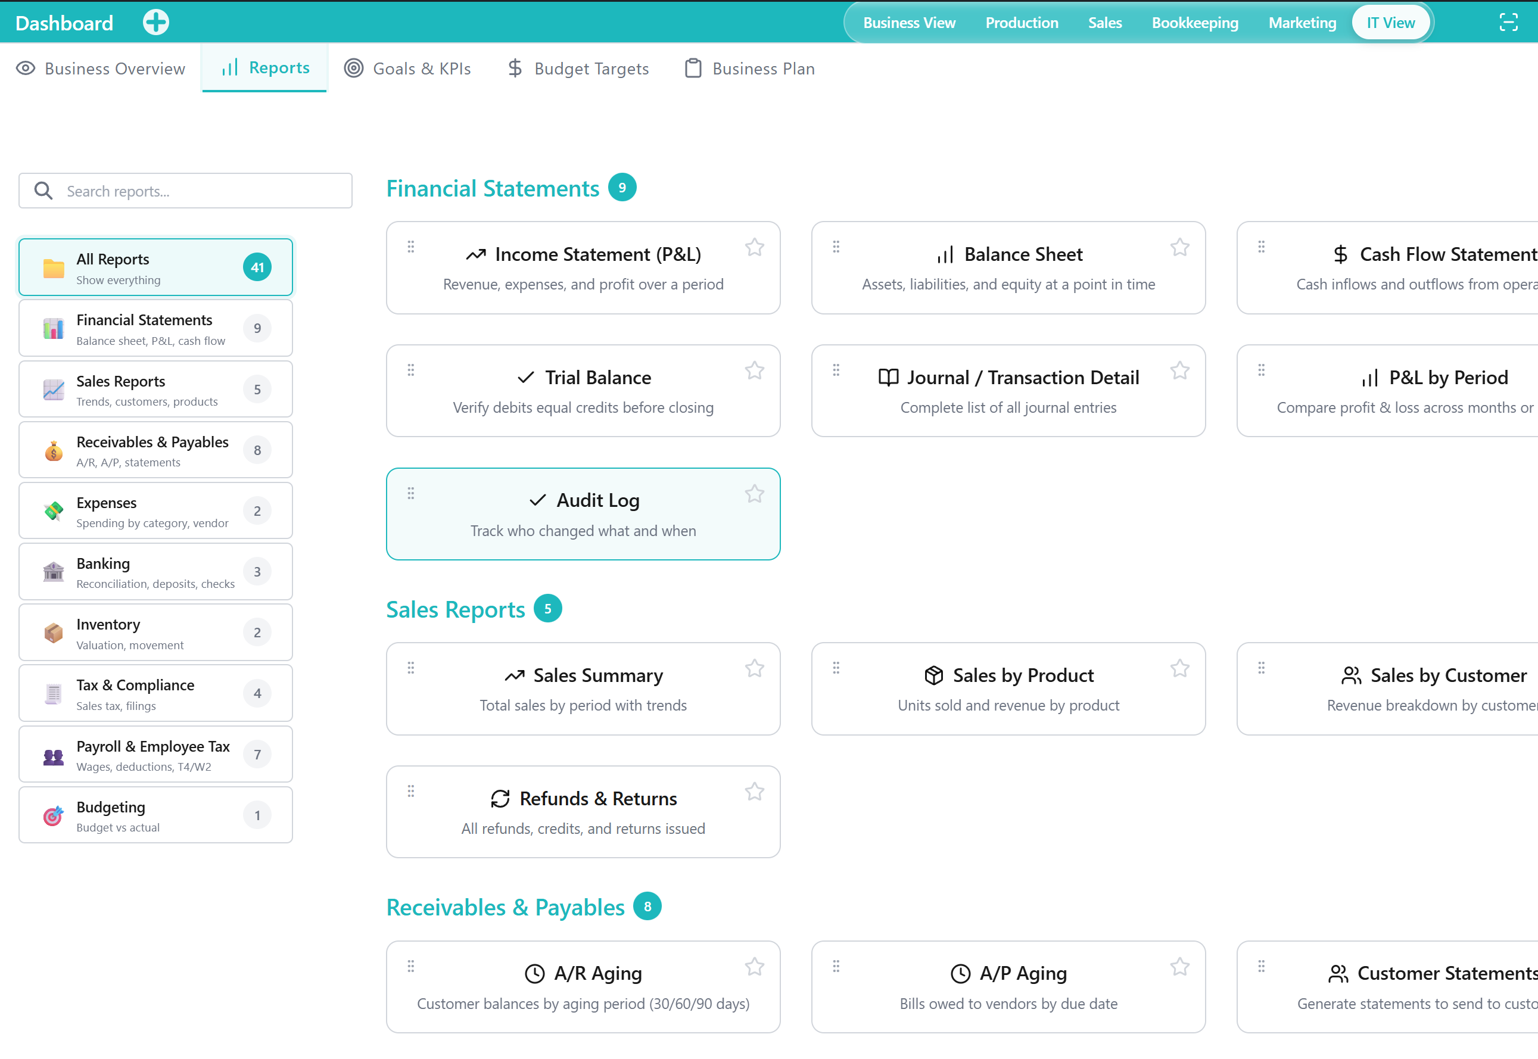Click the Cash Flow Statement dollar icon
Viewport: 1538px width, 1059px height.
tap(1340, 255)
